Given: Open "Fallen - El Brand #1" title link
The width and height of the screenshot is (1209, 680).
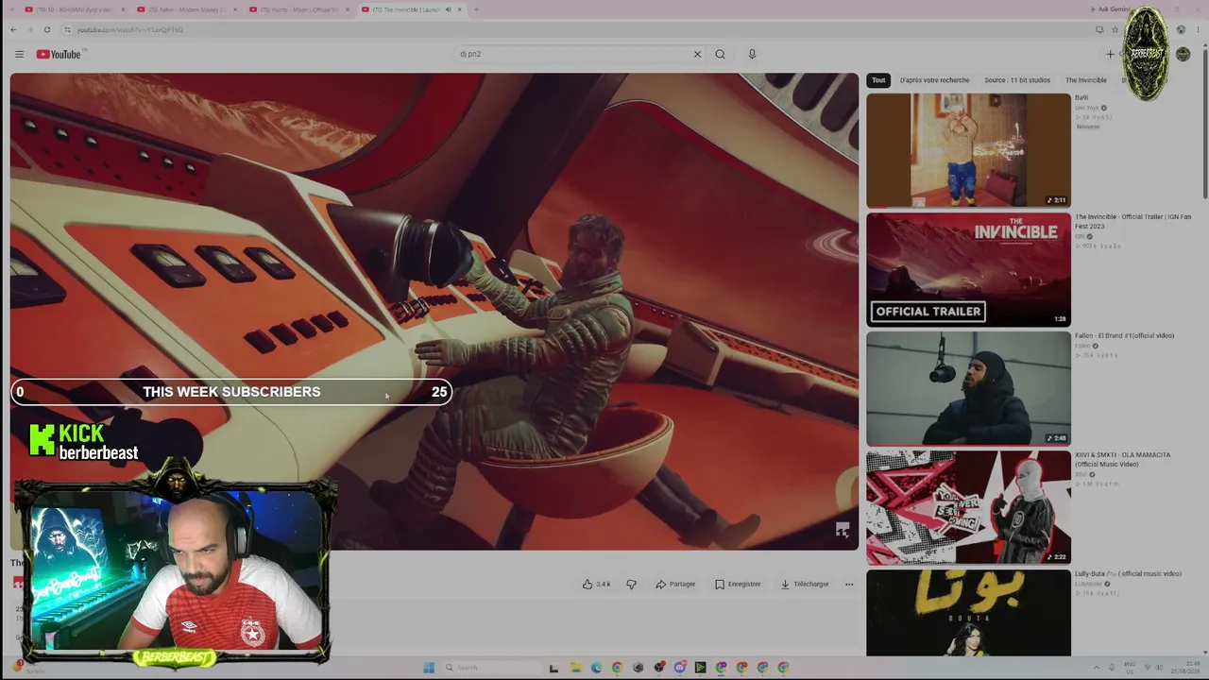Looking at the screenshot, I should (1124, 336).
